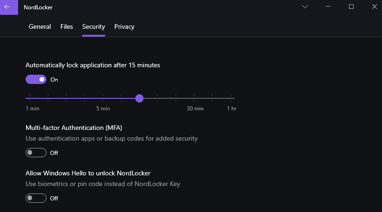The image size is (382, 212).
Task: Expand the title bar chevron dropdown
Action: pyautogui.click(x=305, y=7)
